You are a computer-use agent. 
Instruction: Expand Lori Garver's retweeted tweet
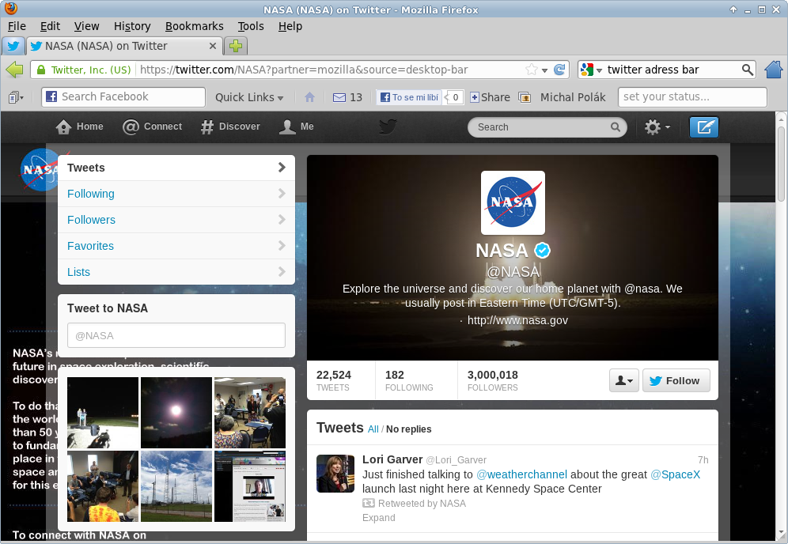[x=378, y=518]
